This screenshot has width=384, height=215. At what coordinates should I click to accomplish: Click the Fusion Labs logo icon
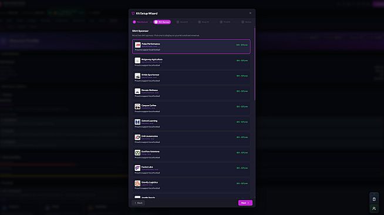coord(137,168)
